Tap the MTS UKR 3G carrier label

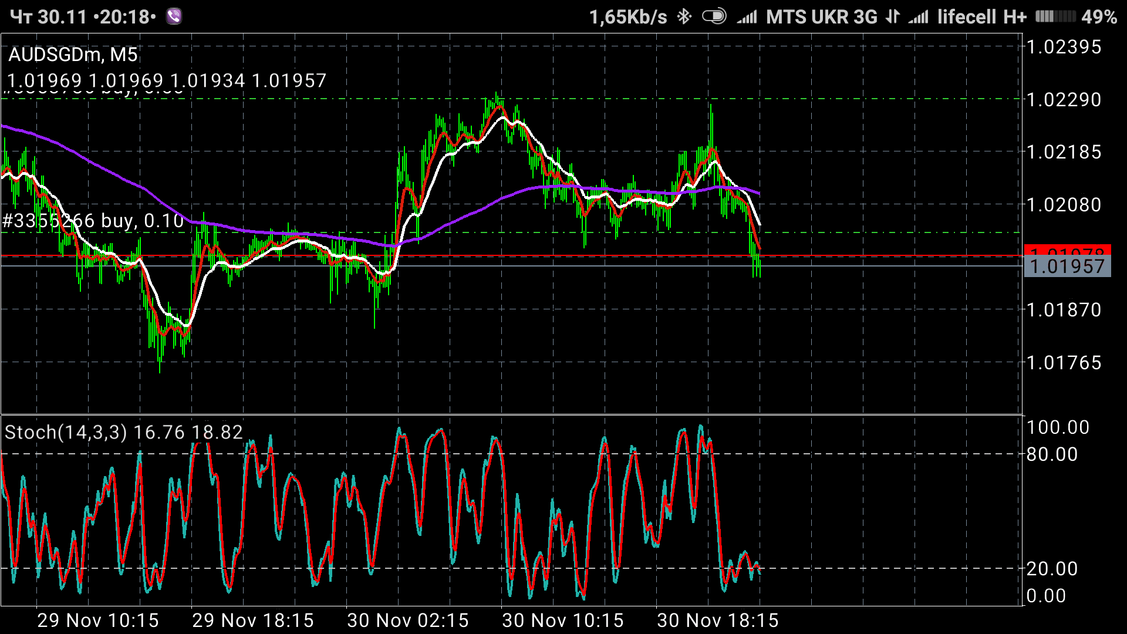click(822, 16)
